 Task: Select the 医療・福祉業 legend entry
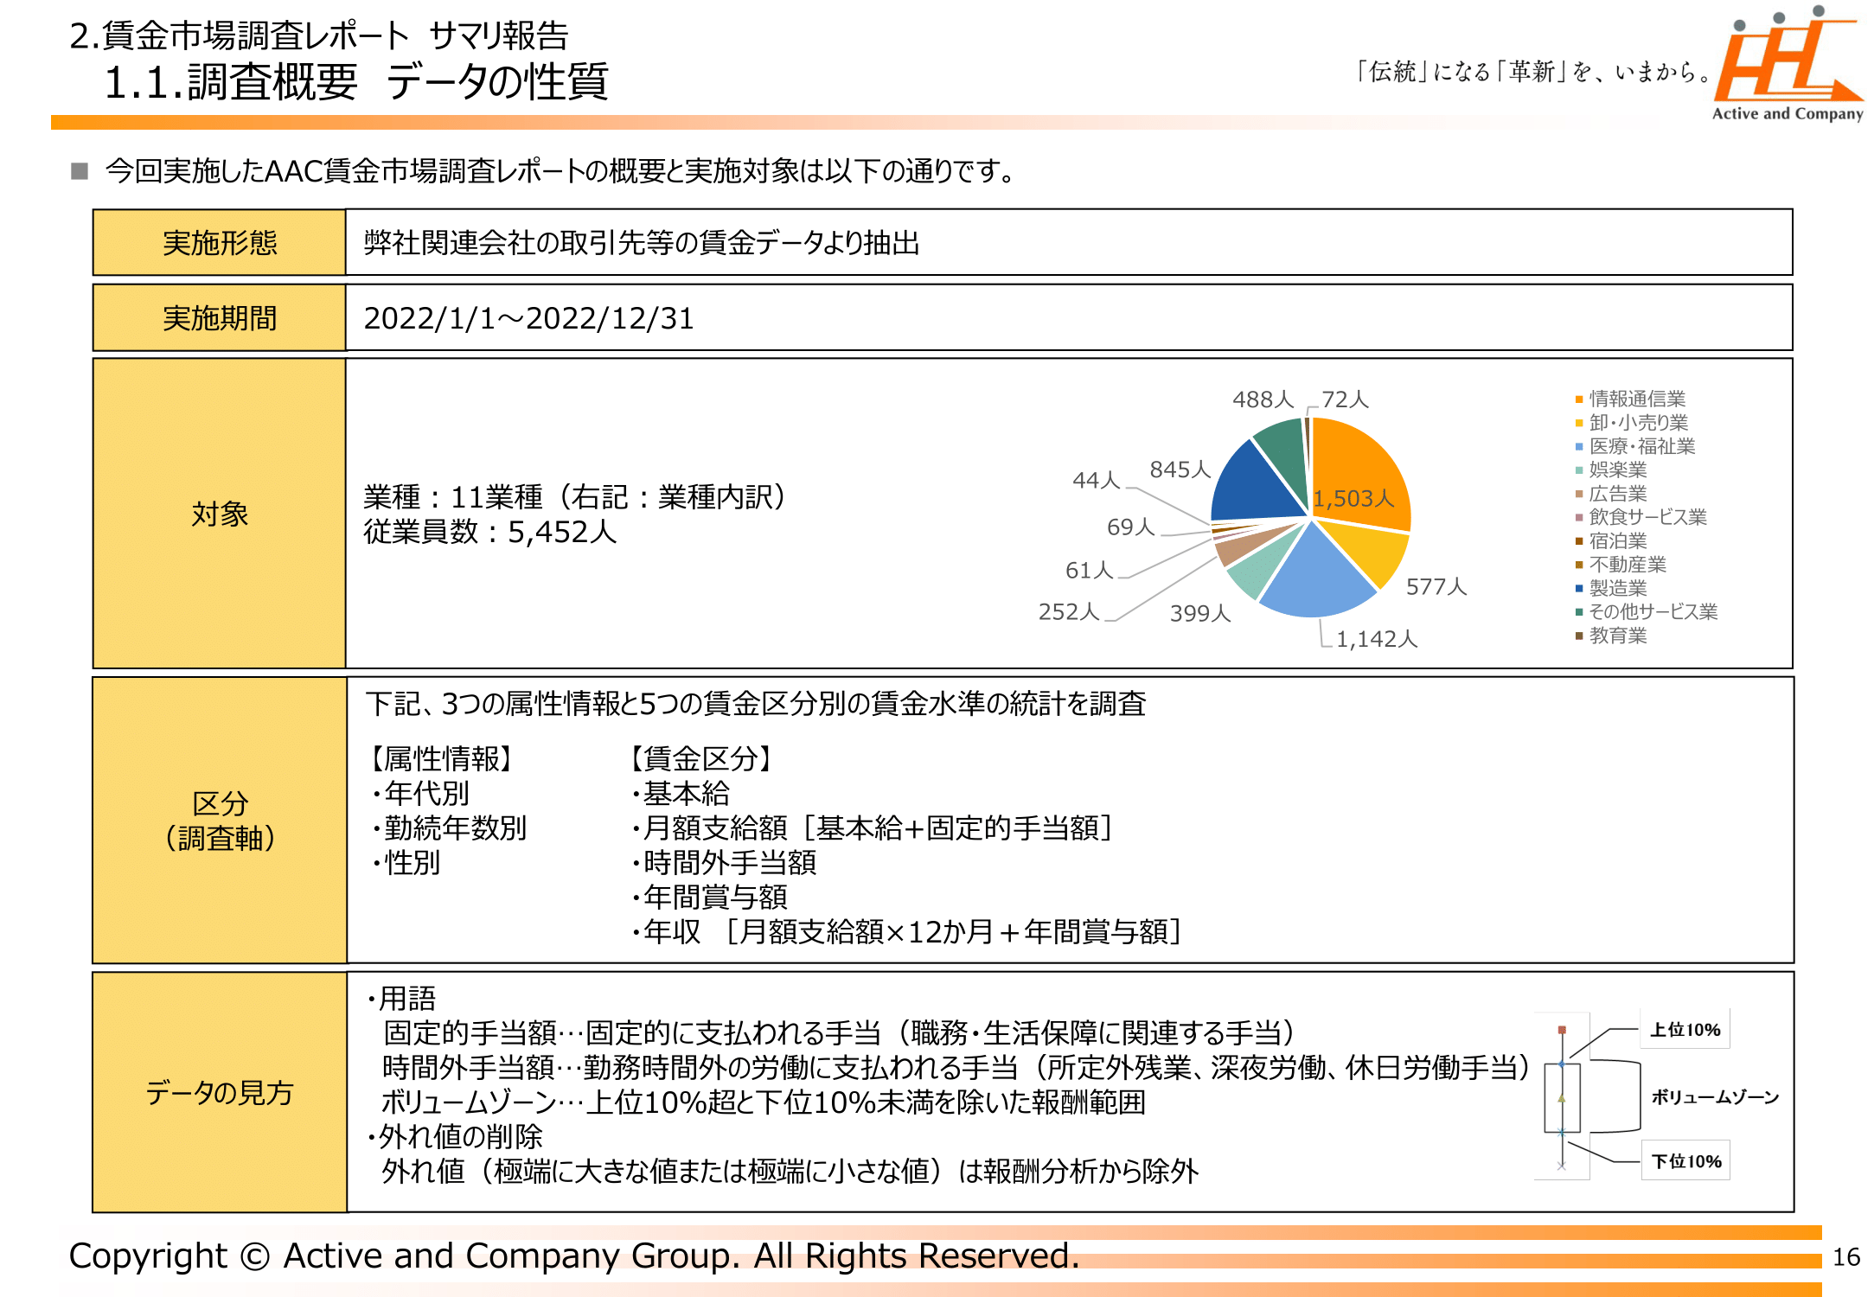(x=1641, y=446)
